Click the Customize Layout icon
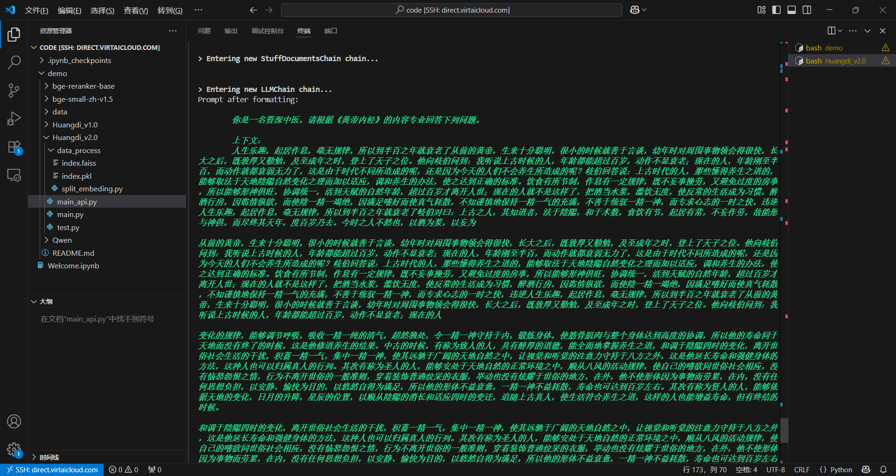Viewport: 896px width, 476px height. [x=762, y=10]
